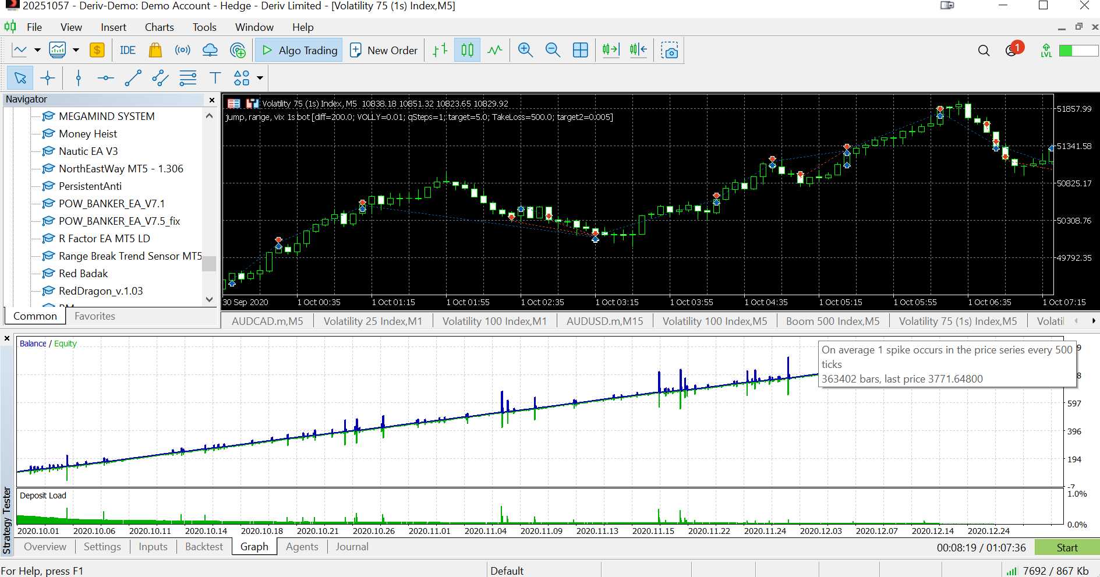
Task: Open the chart type line icon
Action: click(x=20, y=50)
